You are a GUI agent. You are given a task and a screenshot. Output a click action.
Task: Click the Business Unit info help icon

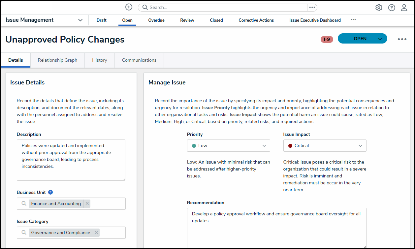(x=50, y=192)
